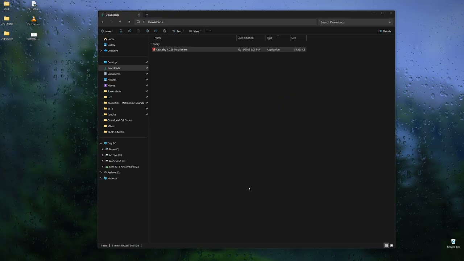The height and width of the screenshot is (261, 464).
Task: Go up one folder with Up arrow
Action: tap(120, 22)
